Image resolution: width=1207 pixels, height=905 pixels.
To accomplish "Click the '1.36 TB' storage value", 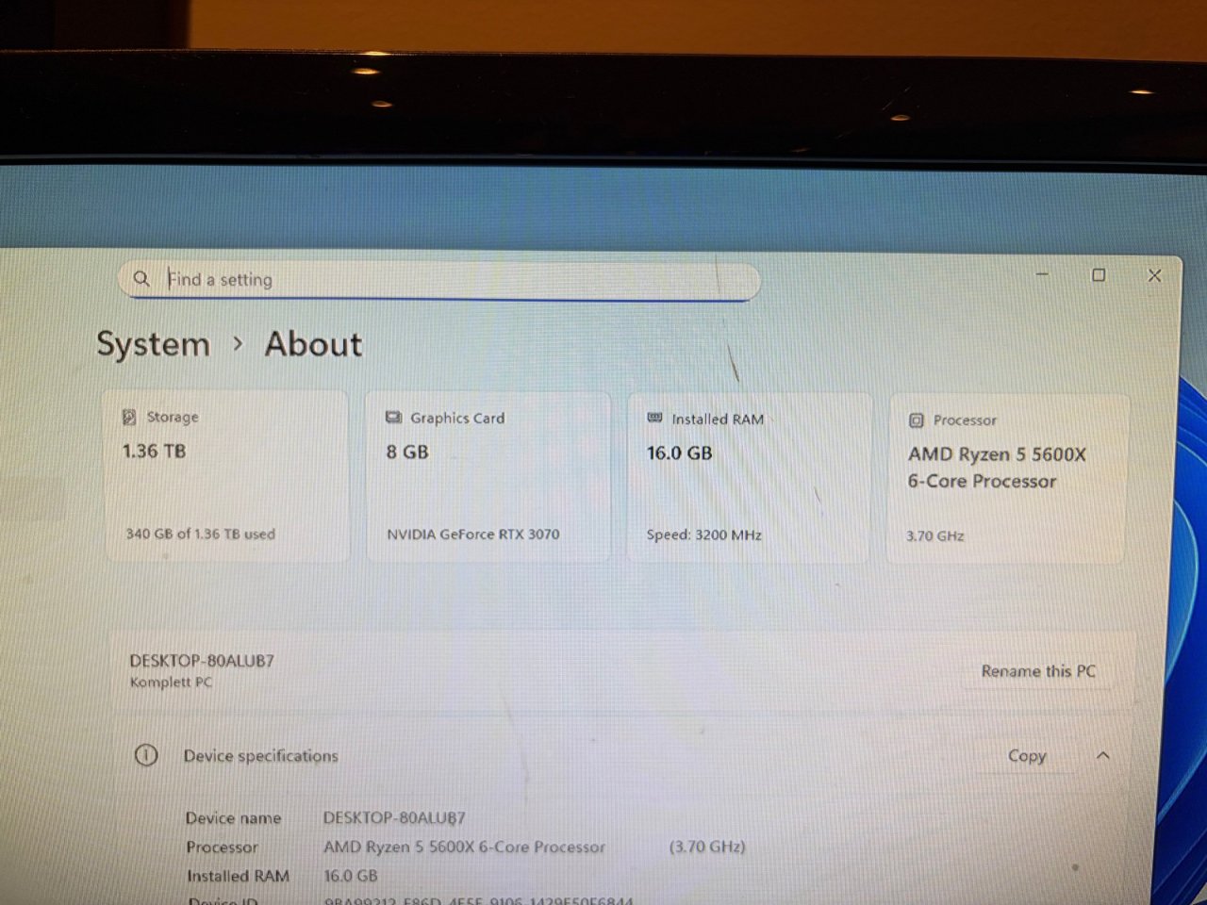I will pos(155,452).
